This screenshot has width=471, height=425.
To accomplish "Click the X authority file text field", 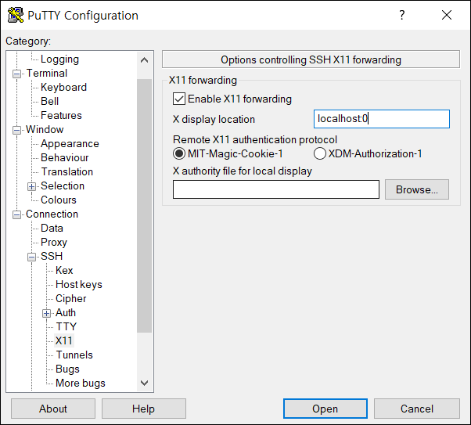I will pos(275,189).
